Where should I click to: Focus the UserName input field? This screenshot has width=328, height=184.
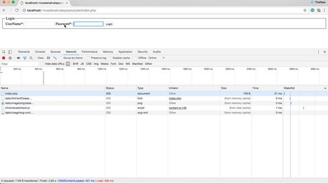tap(39, 24)
